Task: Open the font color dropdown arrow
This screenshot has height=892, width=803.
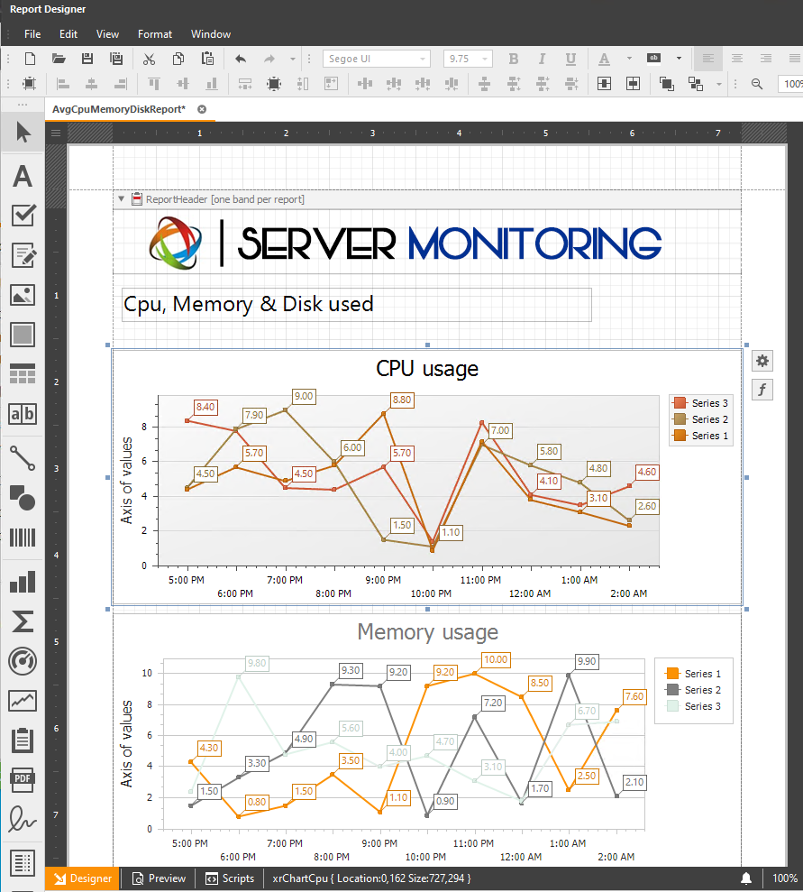Action: pos(629,59)
